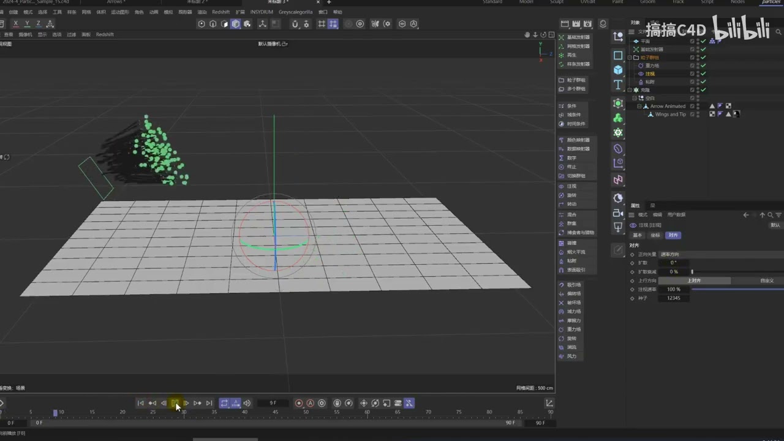784x441 pixels.
Task: Adjust the 注视速率 slider
Action: 737,289
